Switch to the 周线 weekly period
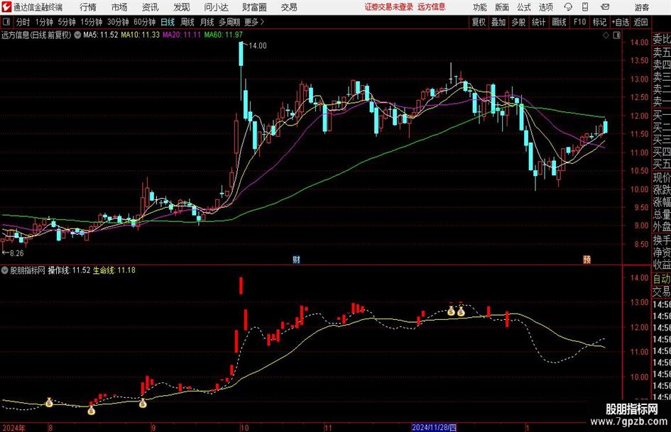 coord(187,22)
